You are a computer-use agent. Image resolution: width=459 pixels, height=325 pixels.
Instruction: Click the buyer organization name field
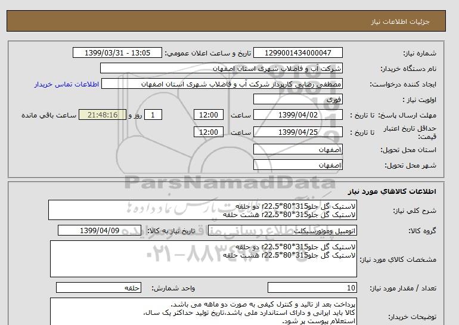pyautogui.click(x=221, y=68)
